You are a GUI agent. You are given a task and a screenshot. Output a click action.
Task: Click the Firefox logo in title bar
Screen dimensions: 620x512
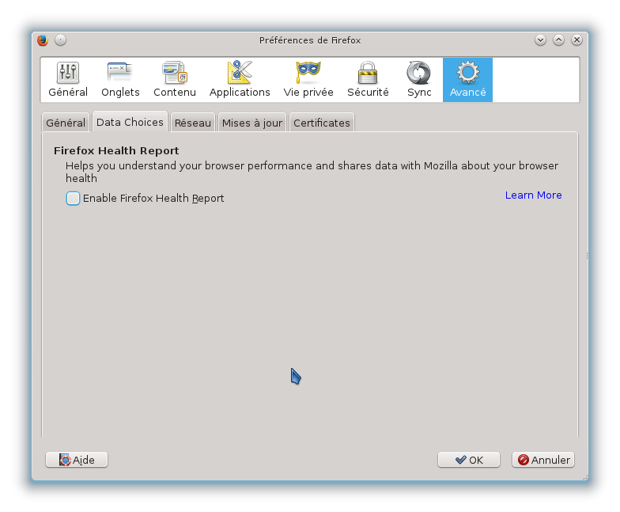[x=43, y=40]
